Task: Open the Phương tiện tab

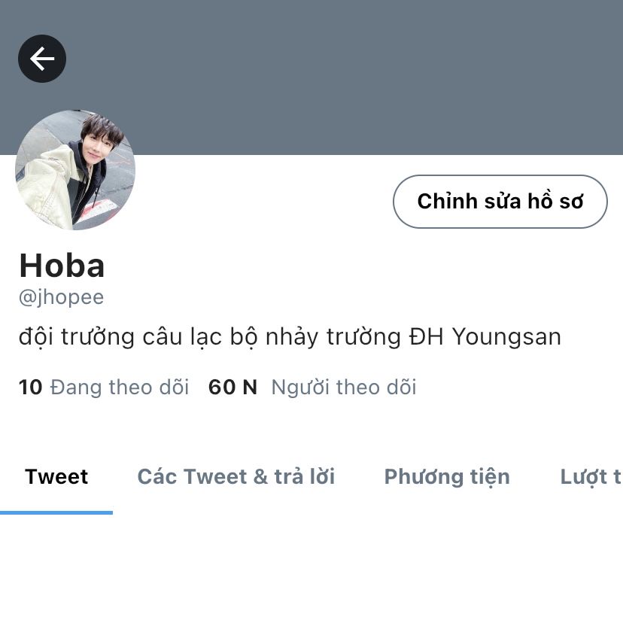Action: pyautogui.click(x=447, y=477)
